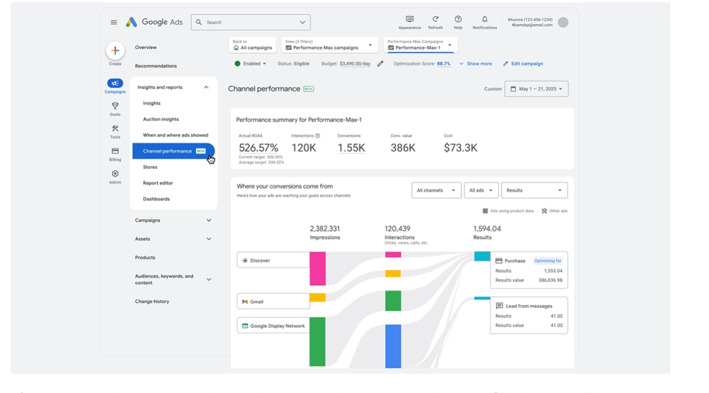Click the pencil icon beside budget
The height and width of the screenshot is (393, 709).
380,64
